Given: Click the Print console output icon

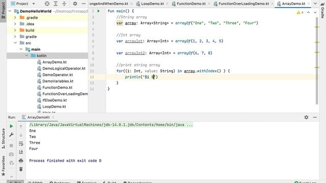Looking at the screenshot, I should point(21,161).
